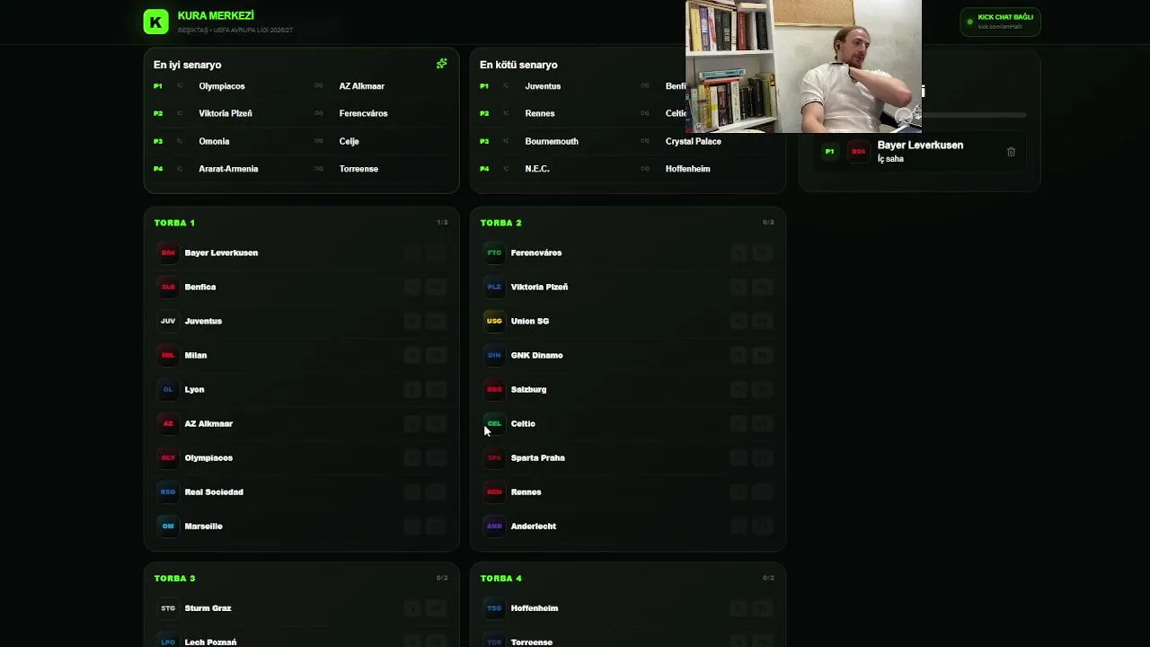
Task: Click the RBS badge beside Salzburg
Action: click(x=494, y=389)
